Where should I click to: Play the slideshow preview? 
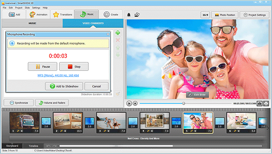(x=129, y=103)
